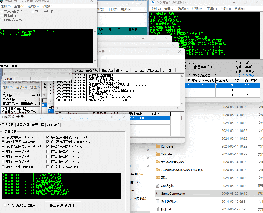This screenshot has width=263, height=213.
Task: Open the 封挂设置 tab
Action: [153, 70]
